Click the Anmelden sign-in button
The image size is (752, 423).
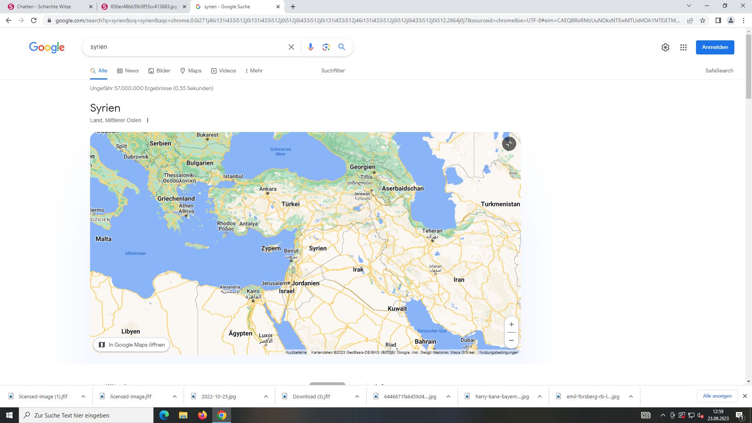[715, 47]
